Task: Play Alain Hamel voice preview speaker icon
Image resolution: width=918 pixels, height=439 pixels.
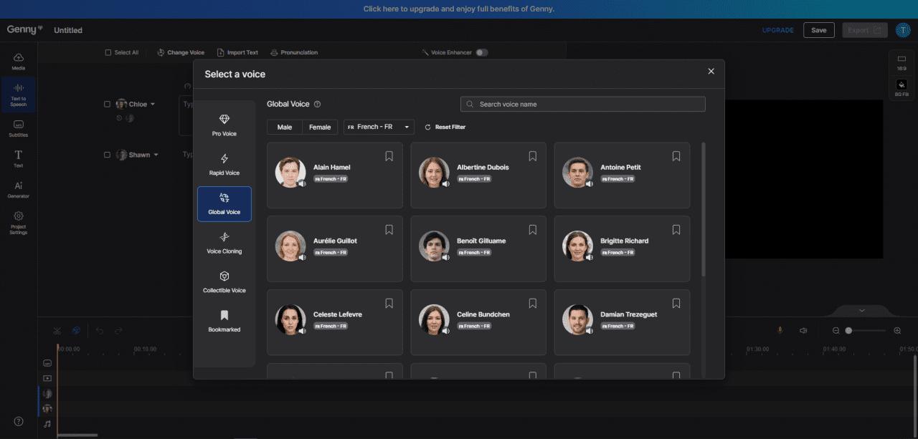Action: click(x=302, y=184)
